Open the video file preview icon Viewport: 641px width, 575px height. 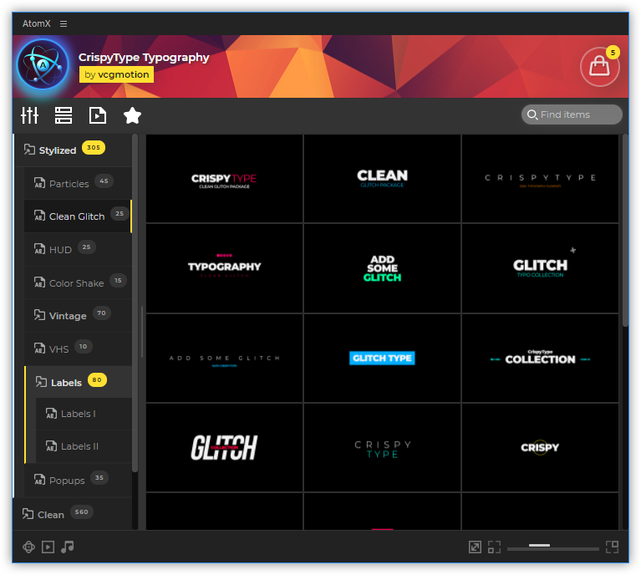click(x=98, y=115)
